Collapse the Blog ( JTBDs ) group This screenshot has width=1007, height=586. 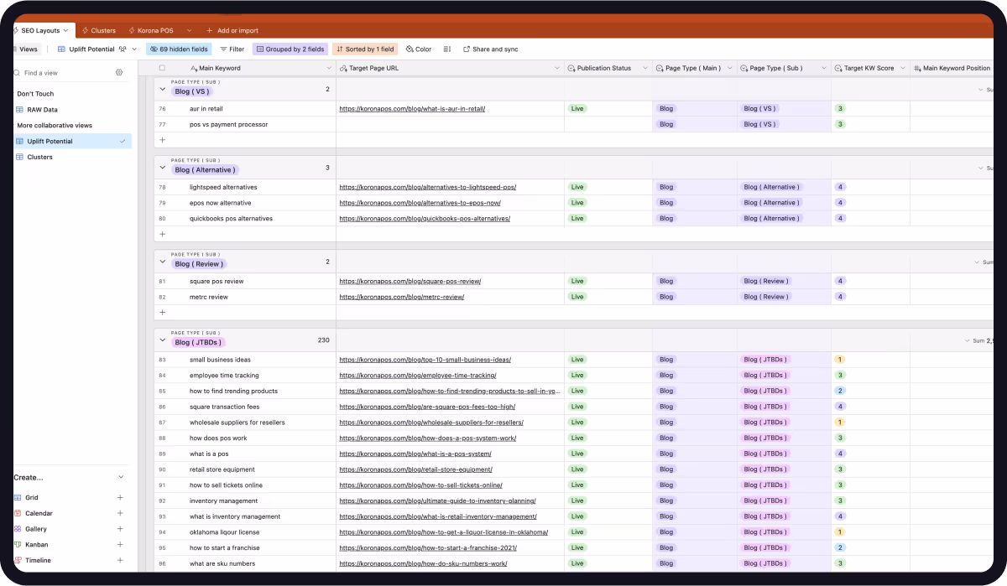[163, 340]
